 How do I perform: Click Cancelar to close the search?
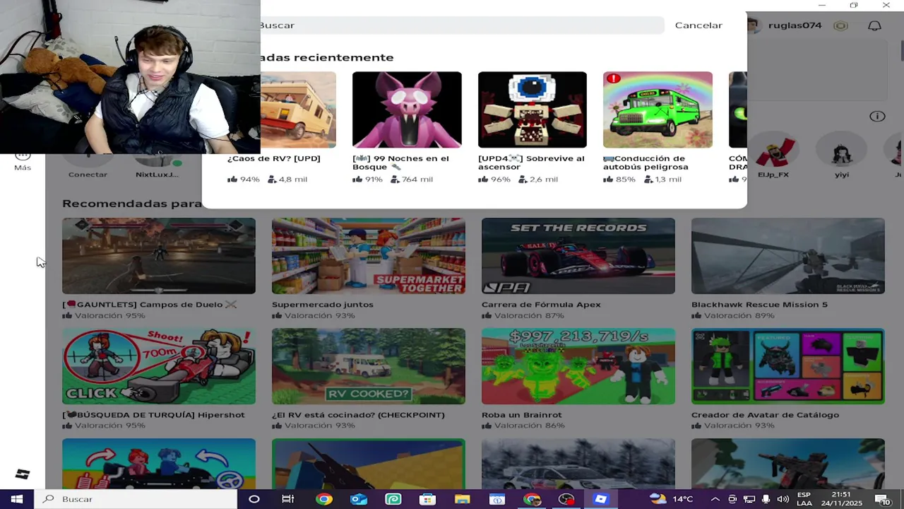(x=698, y=25)
